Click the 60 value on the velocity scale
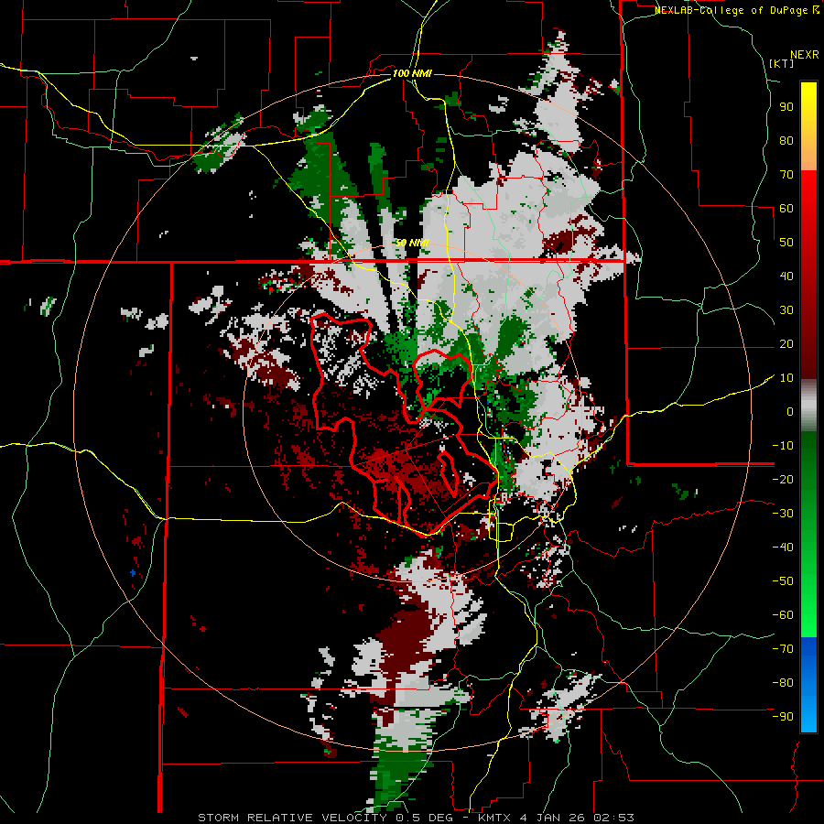 (x=786, y=209)
